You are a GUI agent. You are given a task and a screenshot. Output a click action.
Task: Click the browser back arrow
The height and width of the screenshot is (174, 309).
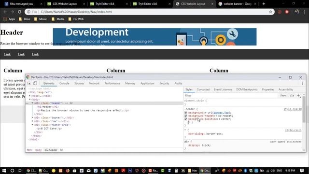pos(5,12)
